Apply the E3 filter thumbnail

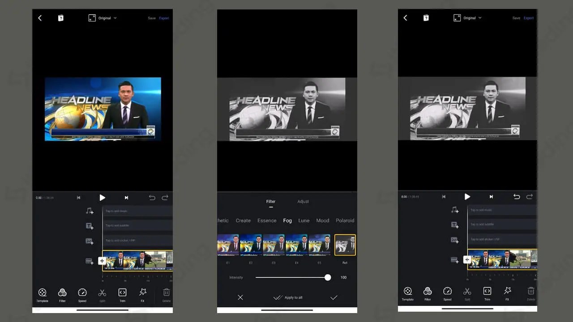point(274,245)
